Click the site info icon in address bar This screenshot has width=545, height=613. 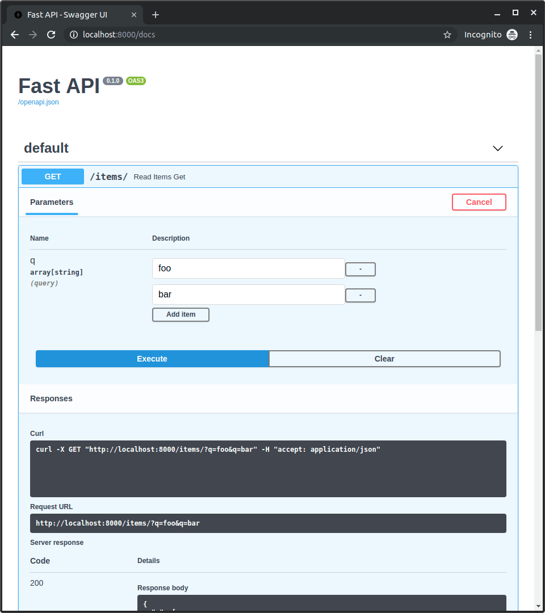tap(73, 35)
